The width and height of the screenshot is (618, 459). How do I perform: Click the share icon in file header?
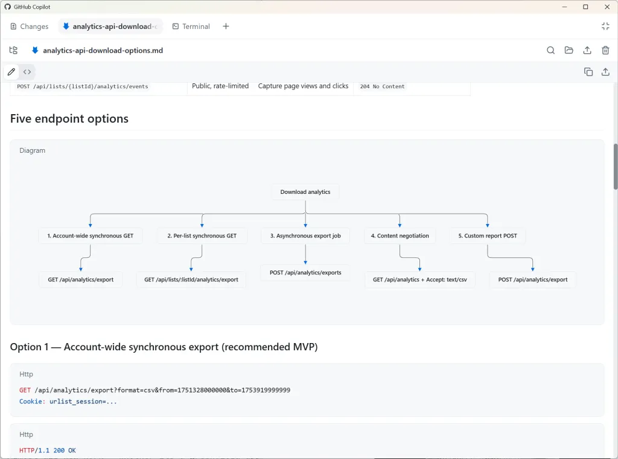[587, 50]
